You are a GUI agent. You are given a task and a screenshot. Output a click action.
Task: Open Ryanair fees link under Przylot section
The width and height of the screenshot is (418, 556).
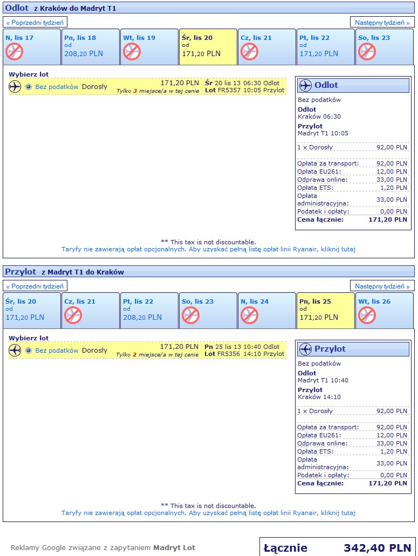click(208, 513)
